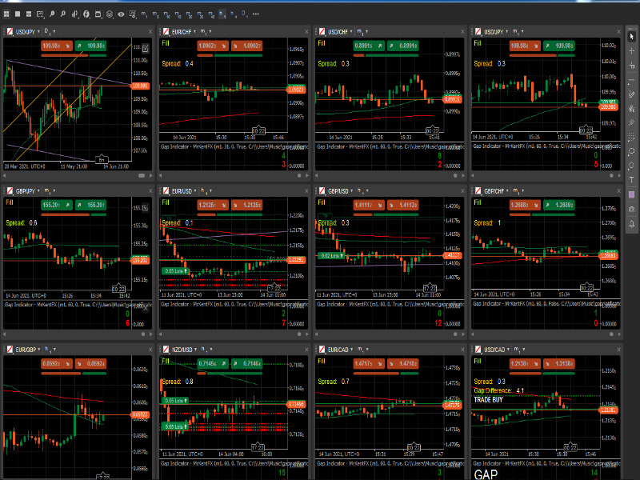Viewport: 640px width, 480px height.
Task: Zoom in with the magnifier-plus toolbar icon
Action: (52, 14)
